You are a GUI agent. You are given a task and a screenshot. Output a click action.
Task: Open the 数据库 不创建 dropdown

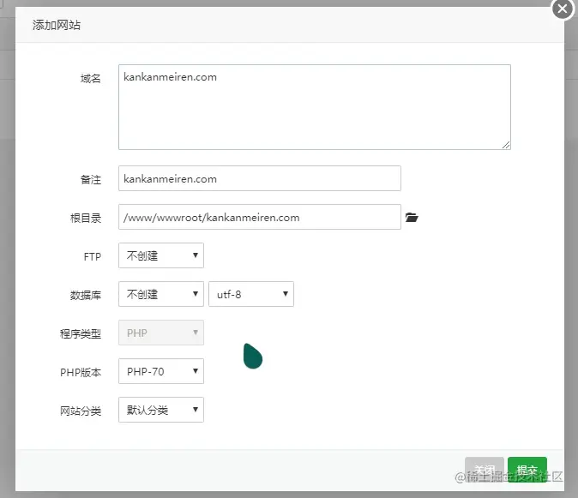161,294
